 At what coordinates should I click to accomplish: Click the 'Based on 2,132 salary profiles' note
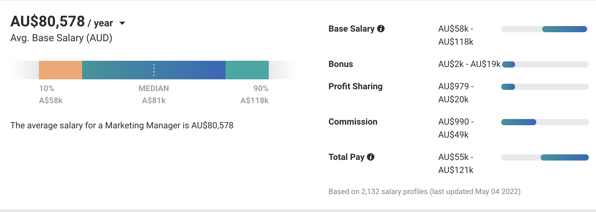424,192
